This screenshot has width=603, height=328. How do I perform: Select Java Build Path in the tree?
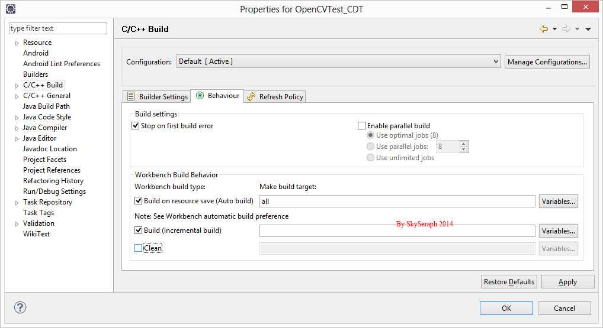tap(46, 106)
